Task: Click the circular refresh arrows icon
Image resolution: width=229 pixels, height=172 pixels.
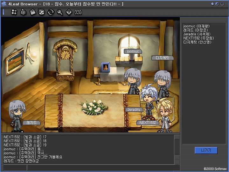Action: 51,12
